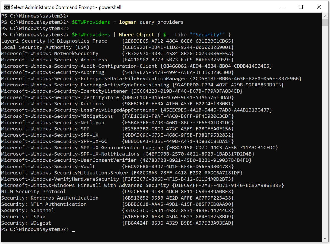Click 'Security: NTLM Authentication' provider name

(44, 204)
